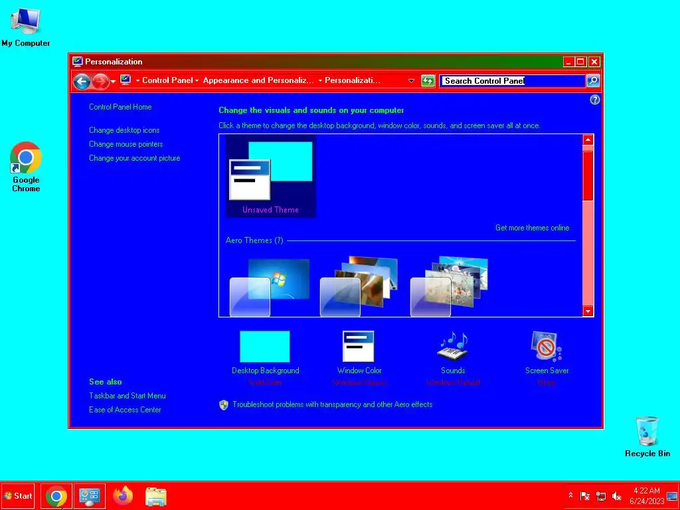Viewport: 680px width, 510px height.
Task: Click the Desktop Background text label
Action: 266,371
